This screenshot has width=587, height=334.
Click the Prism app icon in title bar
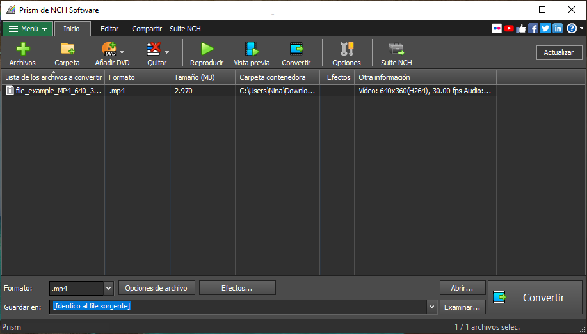[12, 10]
